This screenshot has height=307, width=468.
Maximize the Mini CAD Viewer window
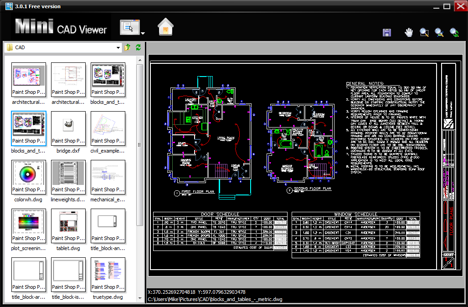447,6
